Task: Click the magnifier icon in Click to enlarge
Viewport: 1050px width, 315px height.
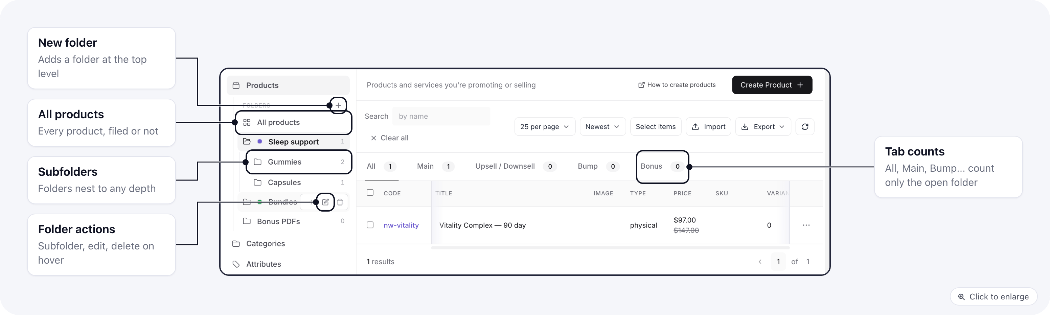Action: point(962,297)
